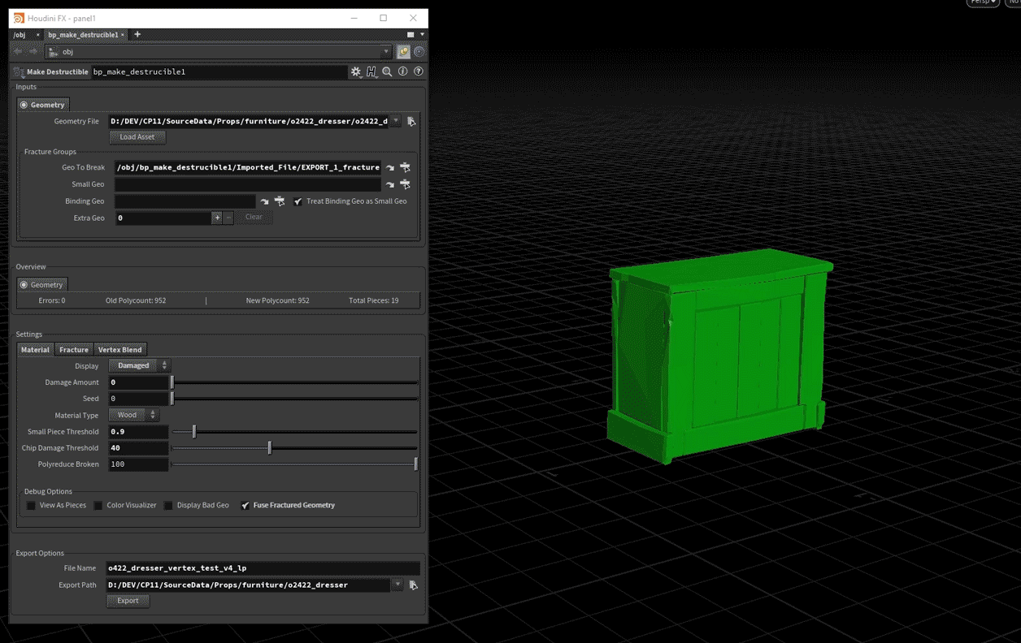This screenshot has width=1021, height=643.
Task: Click the Seed slider handle
Action: (172, 399)
